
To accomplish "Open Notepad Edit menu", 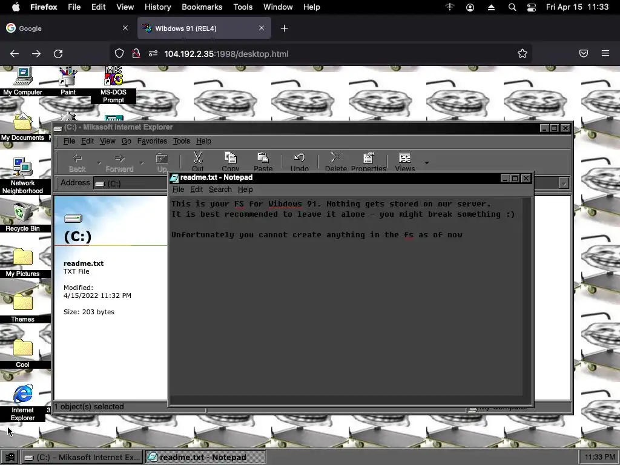I will point(197,190).
